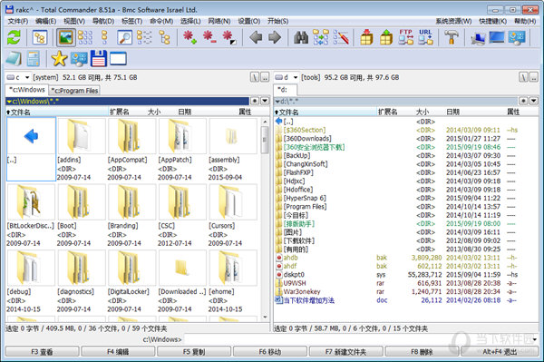This screenshot has height=362, width=544.
Task: Open the 文件(F) menu
Action: [18, 21]
